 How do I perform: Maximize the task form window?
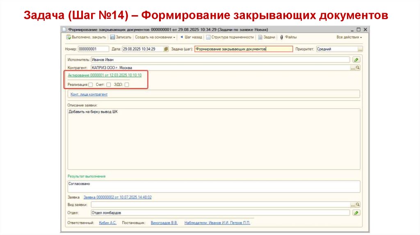[x=358, y=29]
